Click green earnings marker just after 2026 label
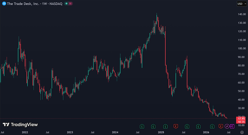This screenshot has width=248, height=135. (212, 126)
